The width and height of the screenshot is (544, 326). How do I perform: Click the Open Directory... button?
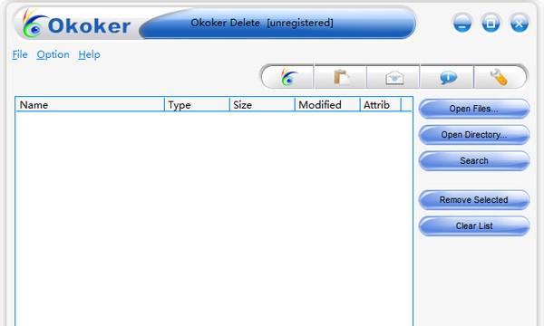474,135
